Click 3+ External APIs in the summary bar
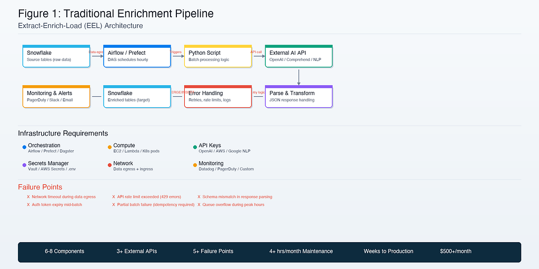539x269 pixels. (x=137, y=251)
